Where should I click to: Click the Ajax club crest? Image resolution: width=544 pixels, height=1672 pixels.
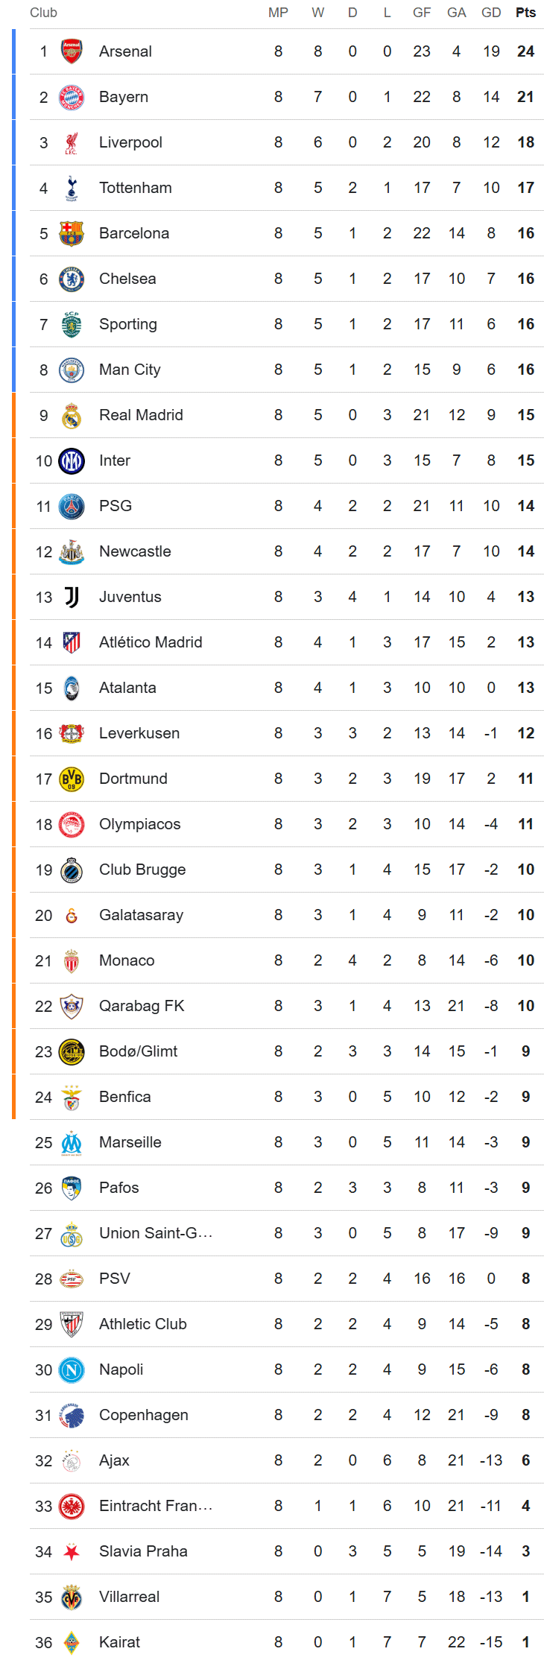click(72, 1460)
